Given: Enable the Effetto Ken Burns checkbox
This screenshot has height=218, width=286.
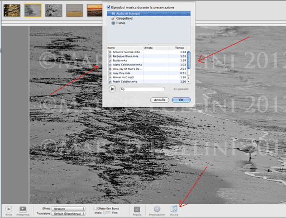Looking at the screenshot, I should 95,208.
